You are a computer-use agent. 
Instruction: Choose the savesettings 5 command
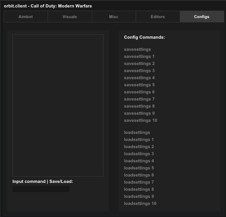click(139, 85)
